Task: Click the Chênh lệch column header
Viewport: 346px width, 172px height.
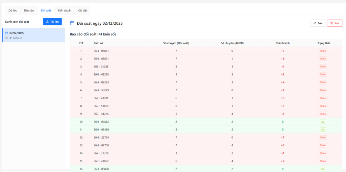Action: coord(282,43)
